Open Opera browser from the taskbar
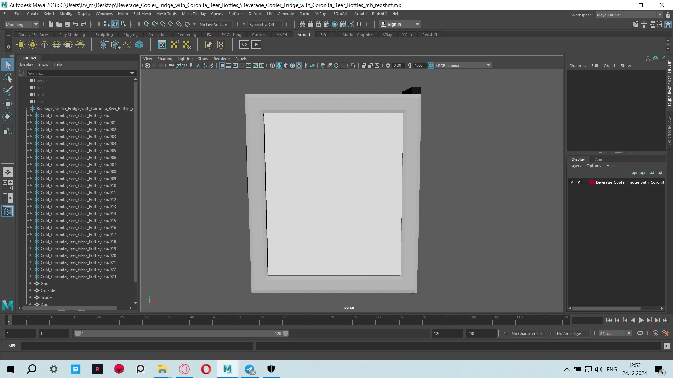 (206, 369)
